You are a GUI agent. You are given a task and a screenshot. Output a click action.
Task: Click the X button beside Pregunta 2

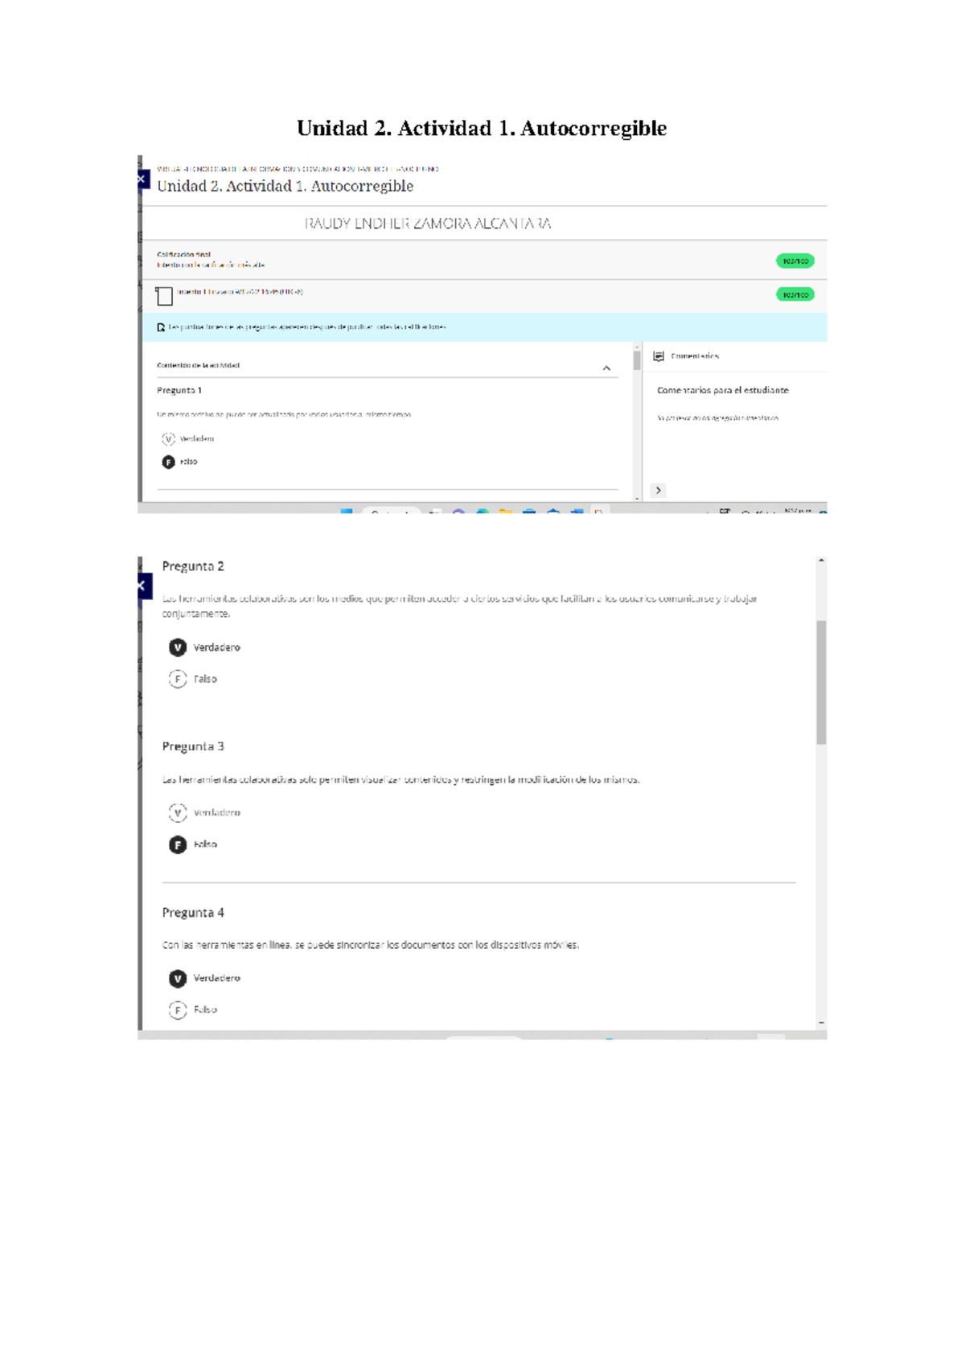[142, 585]
